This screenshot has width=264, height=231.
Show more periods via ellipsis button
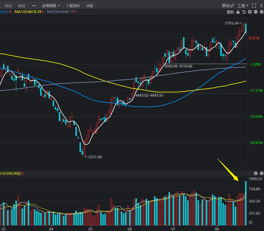click(34, 6)
